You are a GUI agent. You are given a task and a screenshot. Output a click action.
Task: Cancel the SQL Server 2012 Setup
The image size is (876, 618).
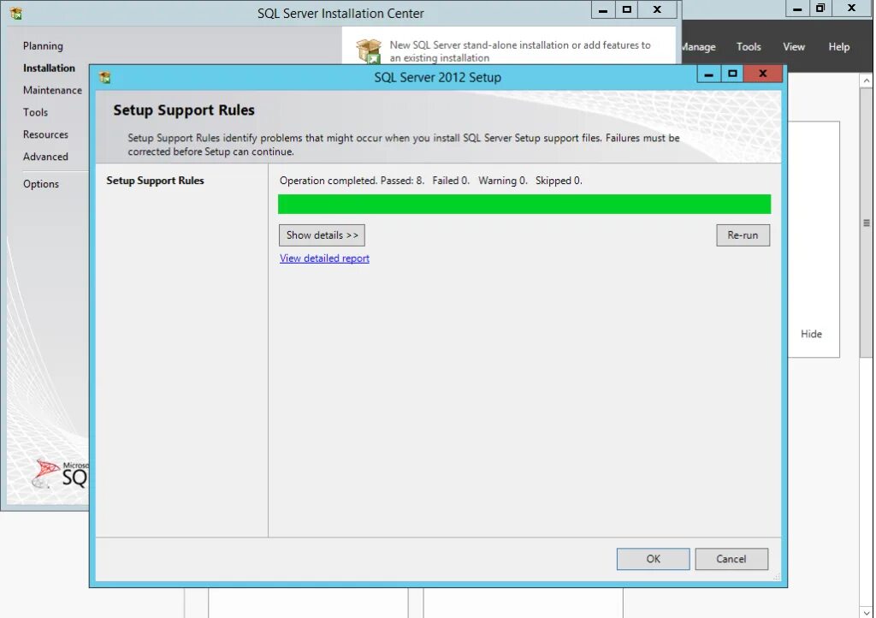731,559
